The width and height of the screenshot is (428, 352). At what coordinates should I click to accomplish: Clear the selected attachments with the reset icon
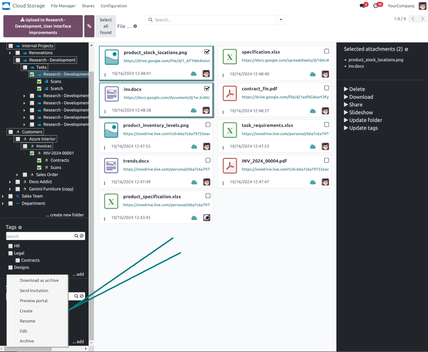pos(406,50)
